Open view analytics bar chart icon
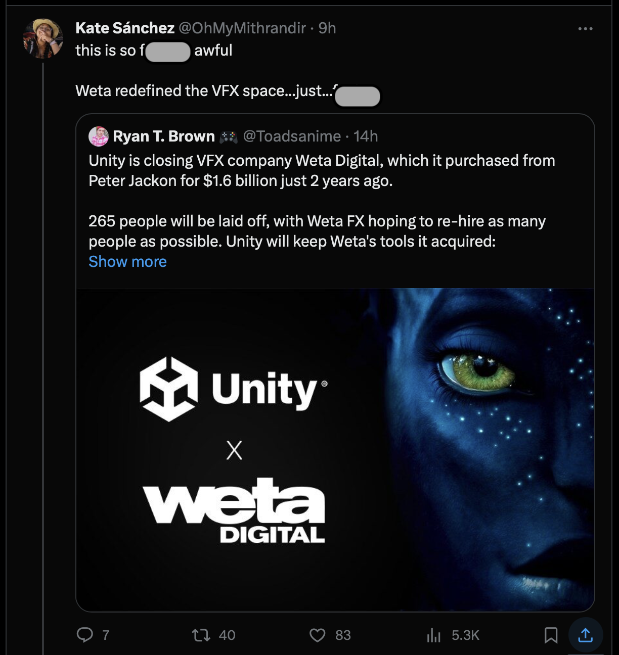This screenshot has width=619, height=655. click(434, 635)
